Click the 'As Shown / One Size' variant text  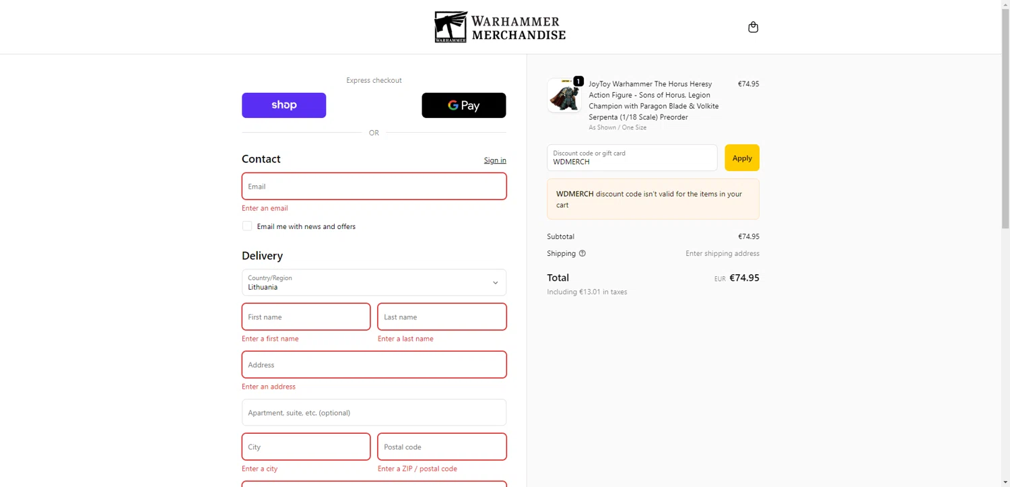tap(617, 127)
